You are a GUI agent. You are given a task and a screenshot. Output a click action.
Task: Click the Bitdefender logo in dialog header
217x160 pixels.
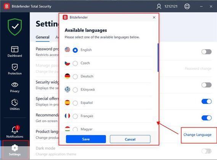pos(65,17)
